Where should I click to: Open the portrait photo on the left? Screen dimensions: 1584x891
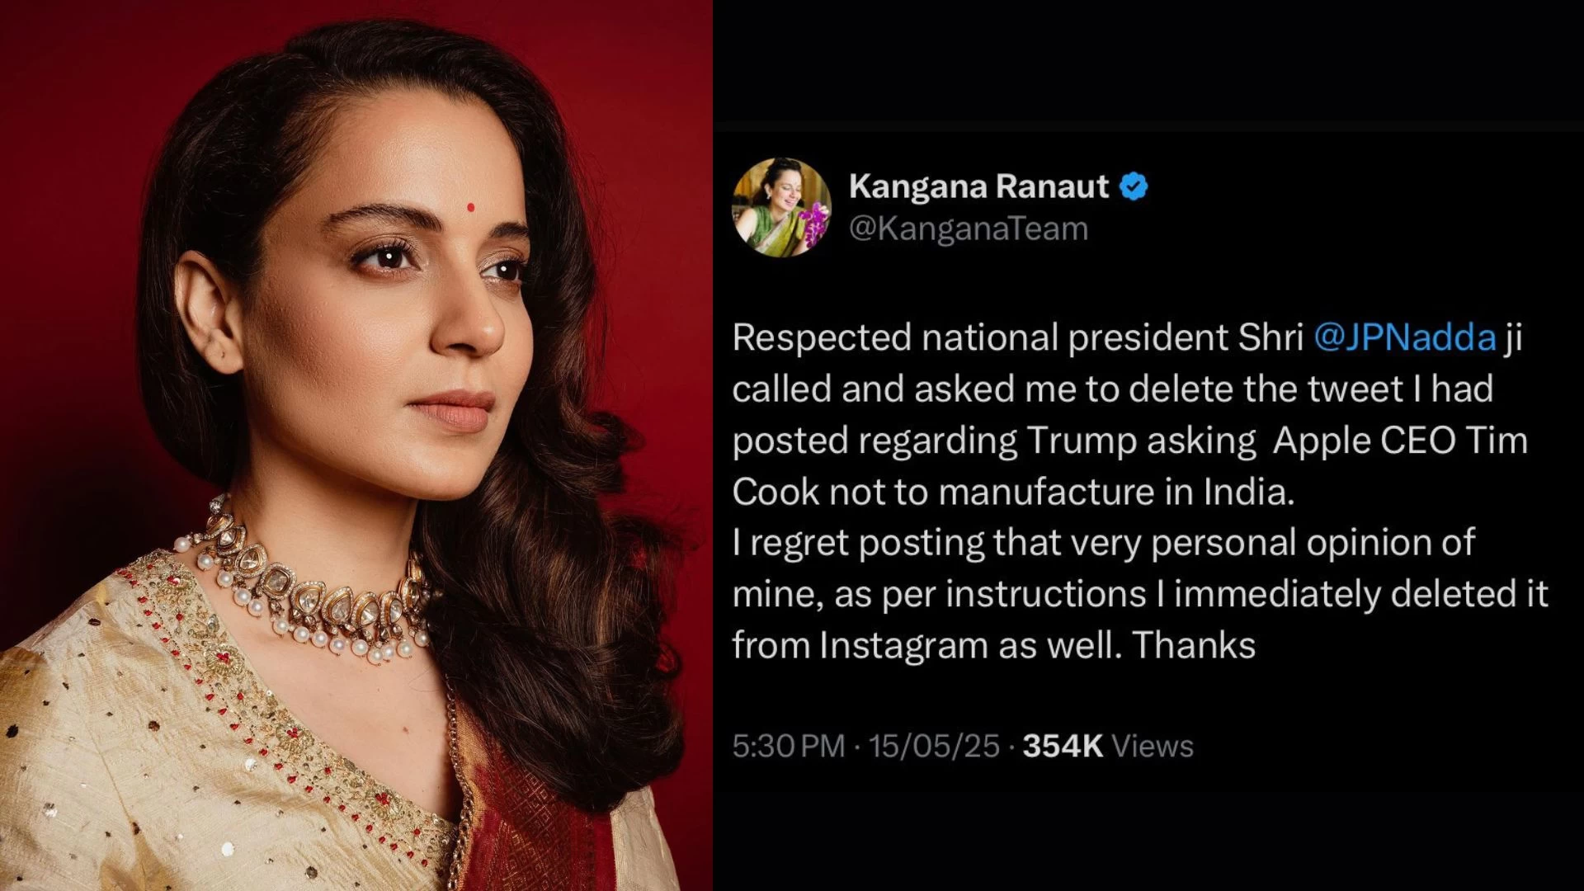[356, 445]
